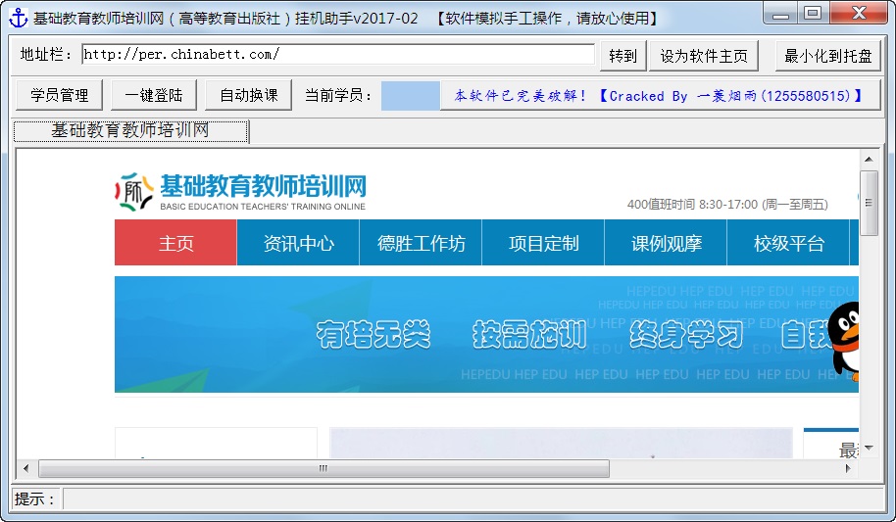
Task: Click 自动换课 button
Action: click(x=249, y=95)
